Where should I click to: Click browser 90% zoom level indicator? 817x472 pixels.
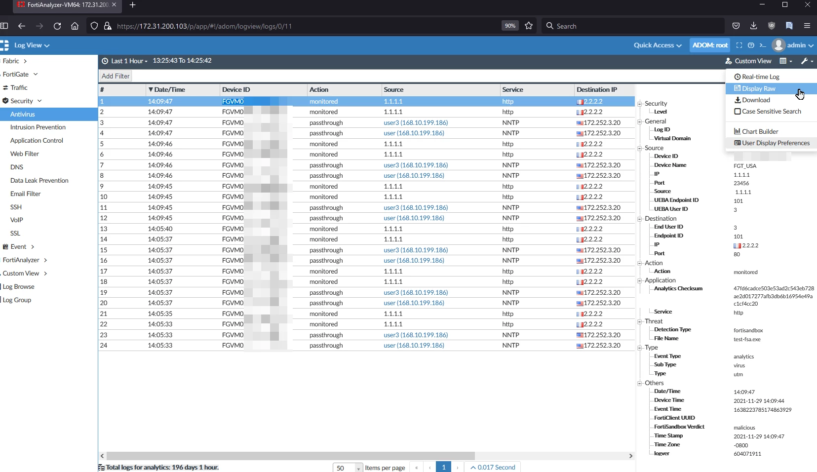[510, 26]
